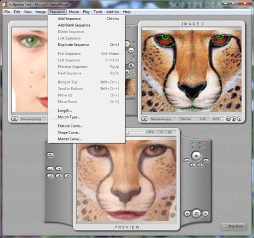The height and width of the screenshot is (238, 254).
Task: Click left button in left panel's two-button row
Action: click(50, 169)
